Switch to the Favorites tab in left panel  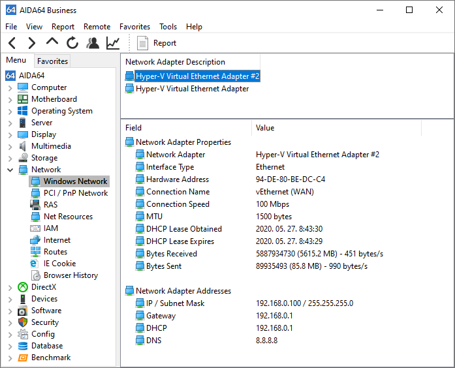(x=52, y=61)
